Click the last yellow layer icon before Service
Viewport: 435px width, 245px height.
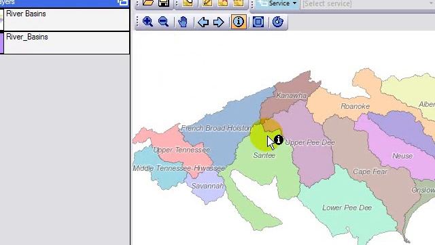point(239,3)
